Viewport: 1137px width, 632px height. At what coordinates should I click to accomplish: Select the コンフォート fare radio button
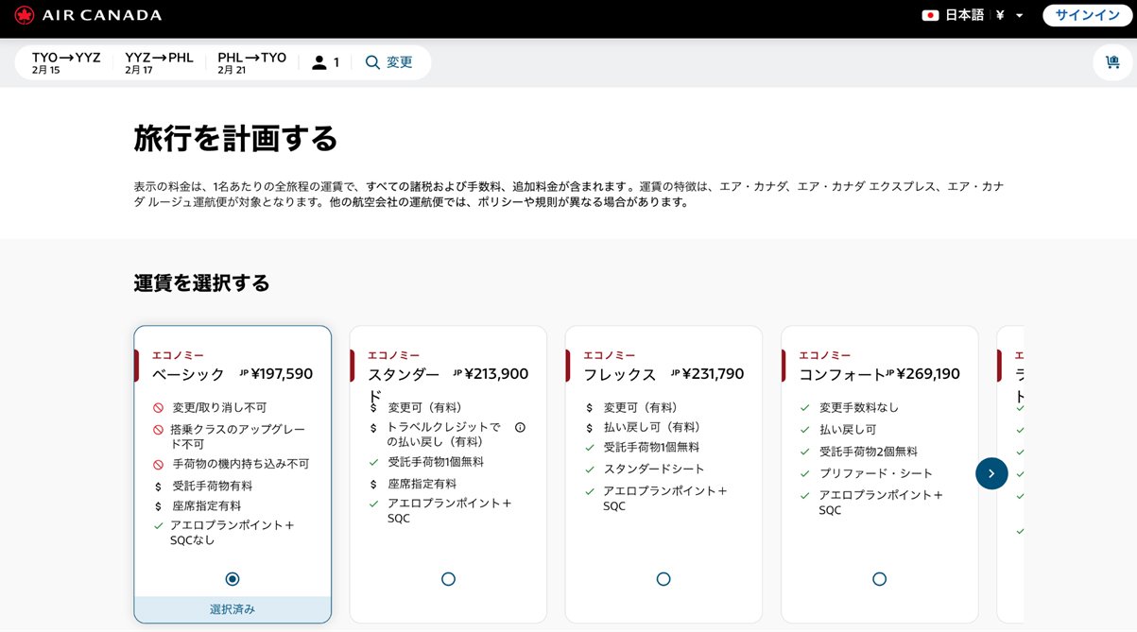point(880,579)
